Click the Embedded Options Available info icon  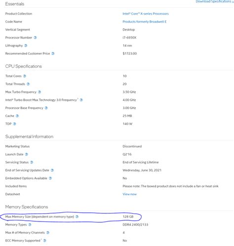[x=50, y=178]
